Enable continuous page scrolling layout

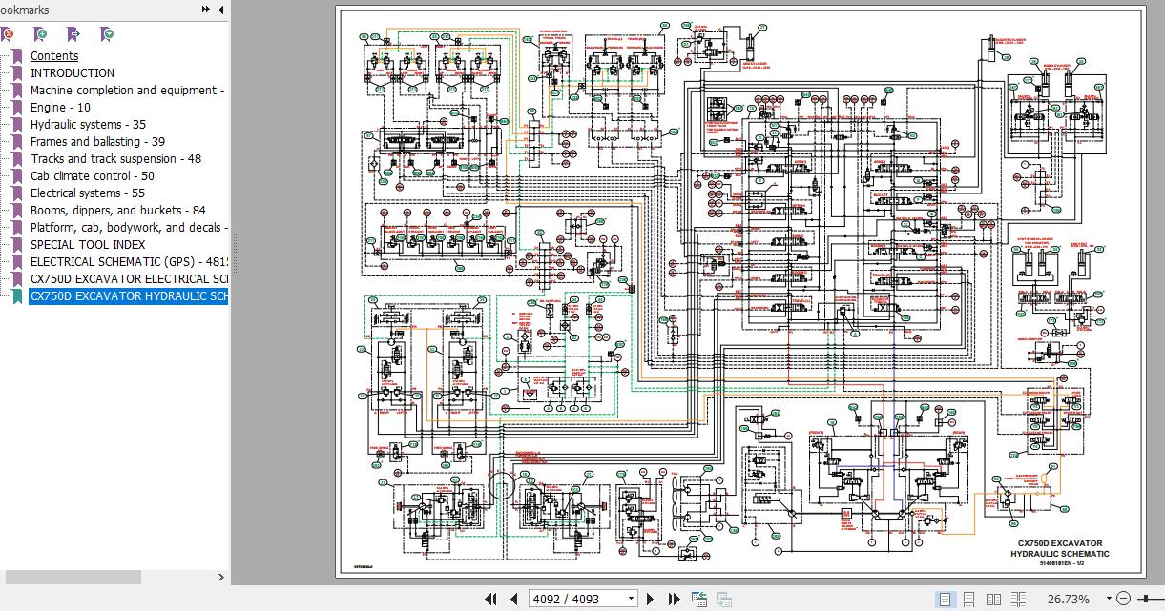968,599
